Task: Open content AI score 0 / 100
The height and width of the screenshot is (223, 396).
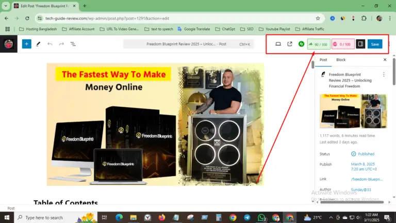Action: [x=343, y=44]
